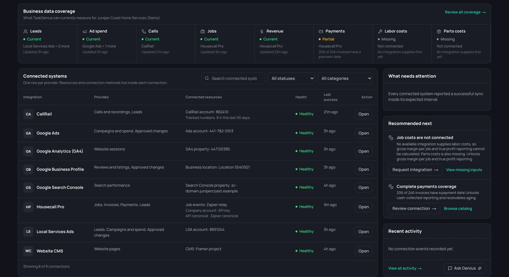Click the Google Ads GA badge
This screenshot has width=509, height=277.
pos(28,133)
